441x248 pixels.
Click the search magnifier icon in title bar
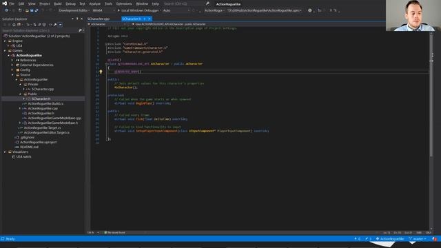tap(207, 3)
